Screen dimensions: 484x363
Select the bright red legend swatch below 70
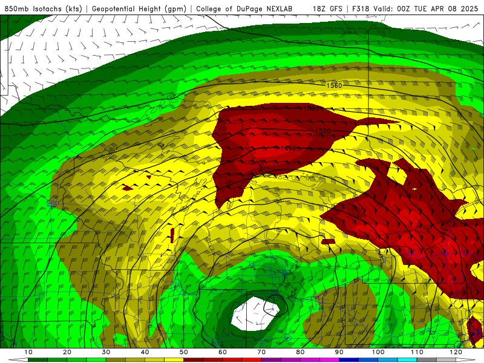click(x=252, y=360)
